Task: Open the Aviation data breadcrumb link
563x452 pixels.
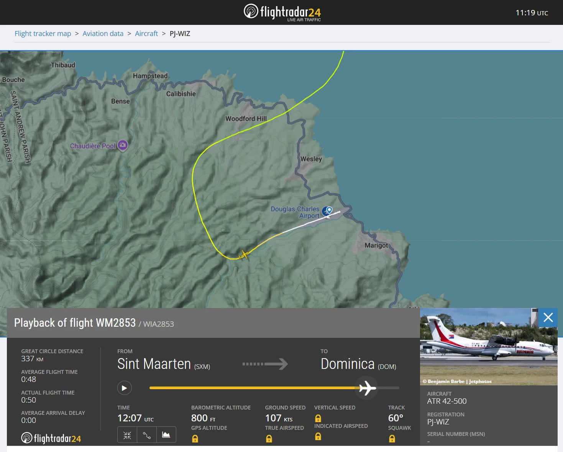Action: pos(103,34)
